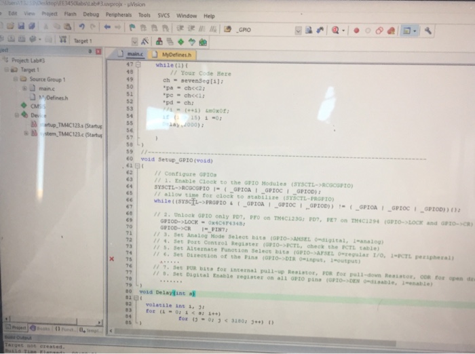Start debug session magnifier icon

tap(335, 30)
